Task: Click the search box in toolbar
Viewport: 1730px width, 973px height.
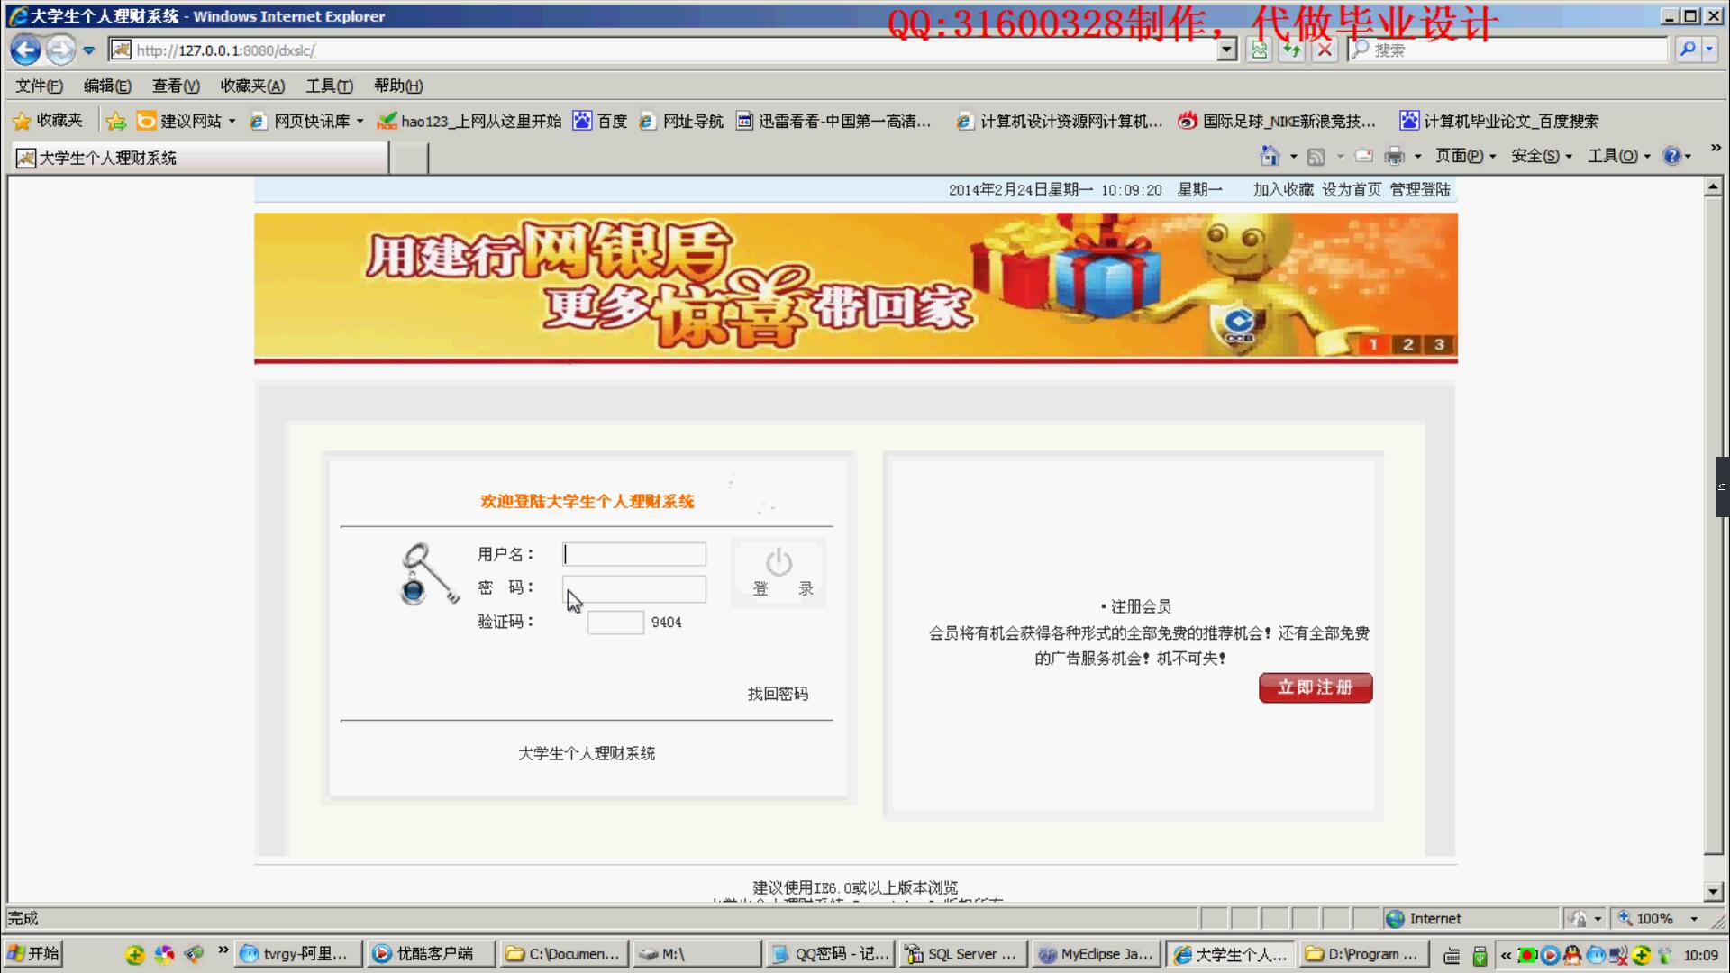Action: click(1509, 50)
